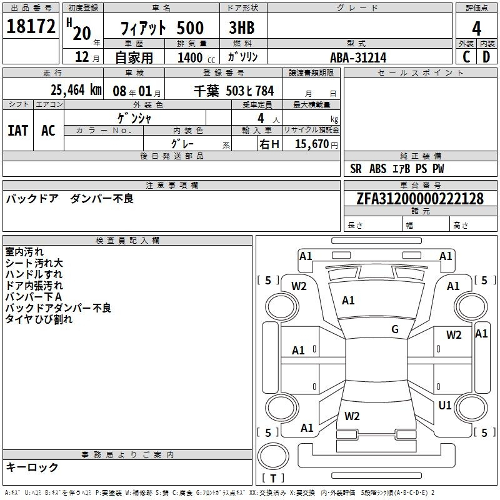Select the "純正装備" header
The image size is (500, 500).
(421, 156)
